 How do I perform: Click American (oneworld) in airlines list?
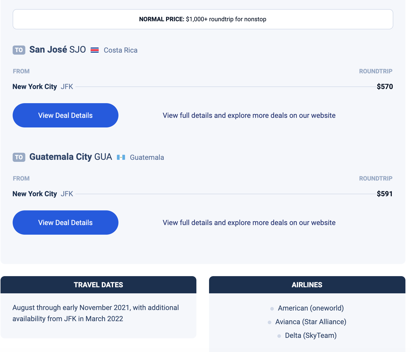tap(311, 308)
